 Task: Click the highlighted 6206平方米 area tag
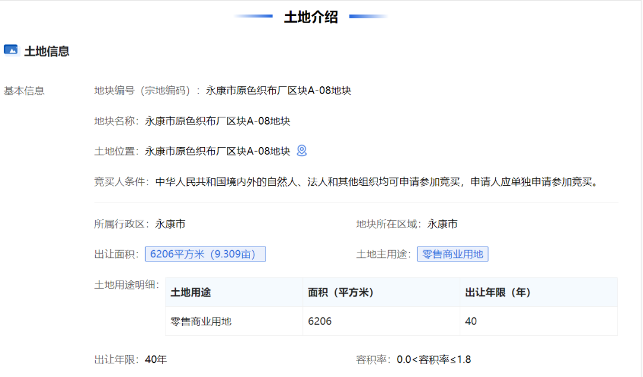pos(205,254)
